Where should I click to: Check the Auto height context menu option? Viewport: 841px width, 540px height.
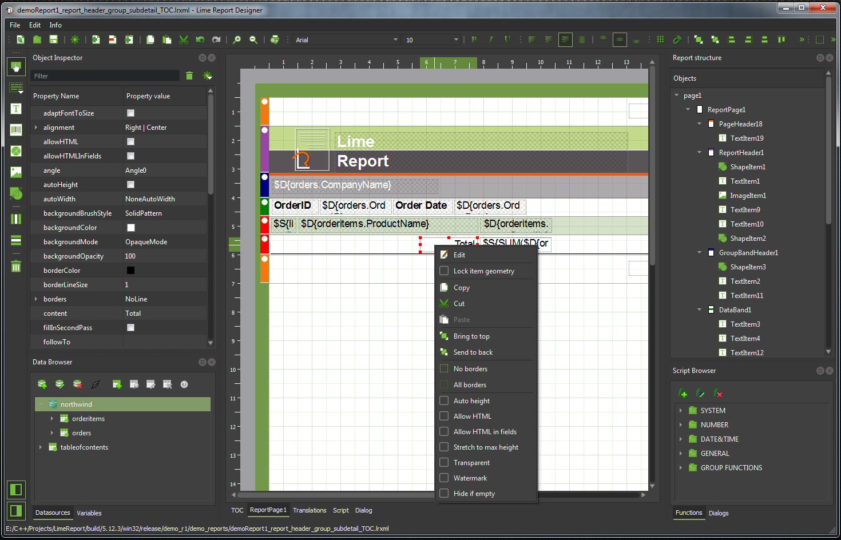[444, 401]
